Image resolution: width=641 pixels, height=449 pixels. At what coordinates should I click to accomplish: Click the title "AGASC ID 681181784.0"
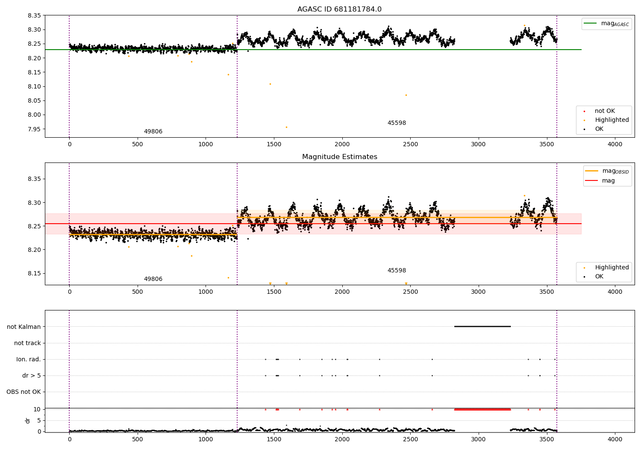[x=339, y=9]
